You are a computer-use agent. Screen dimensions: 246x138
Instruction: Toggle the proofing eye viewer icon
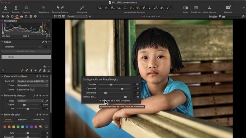pos(63,16)
